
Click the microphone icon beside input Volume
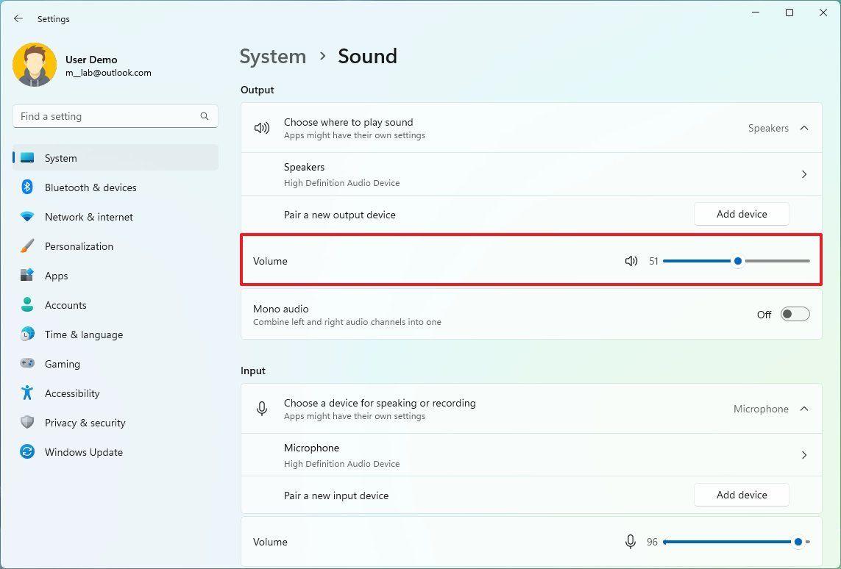click(630, 542)
